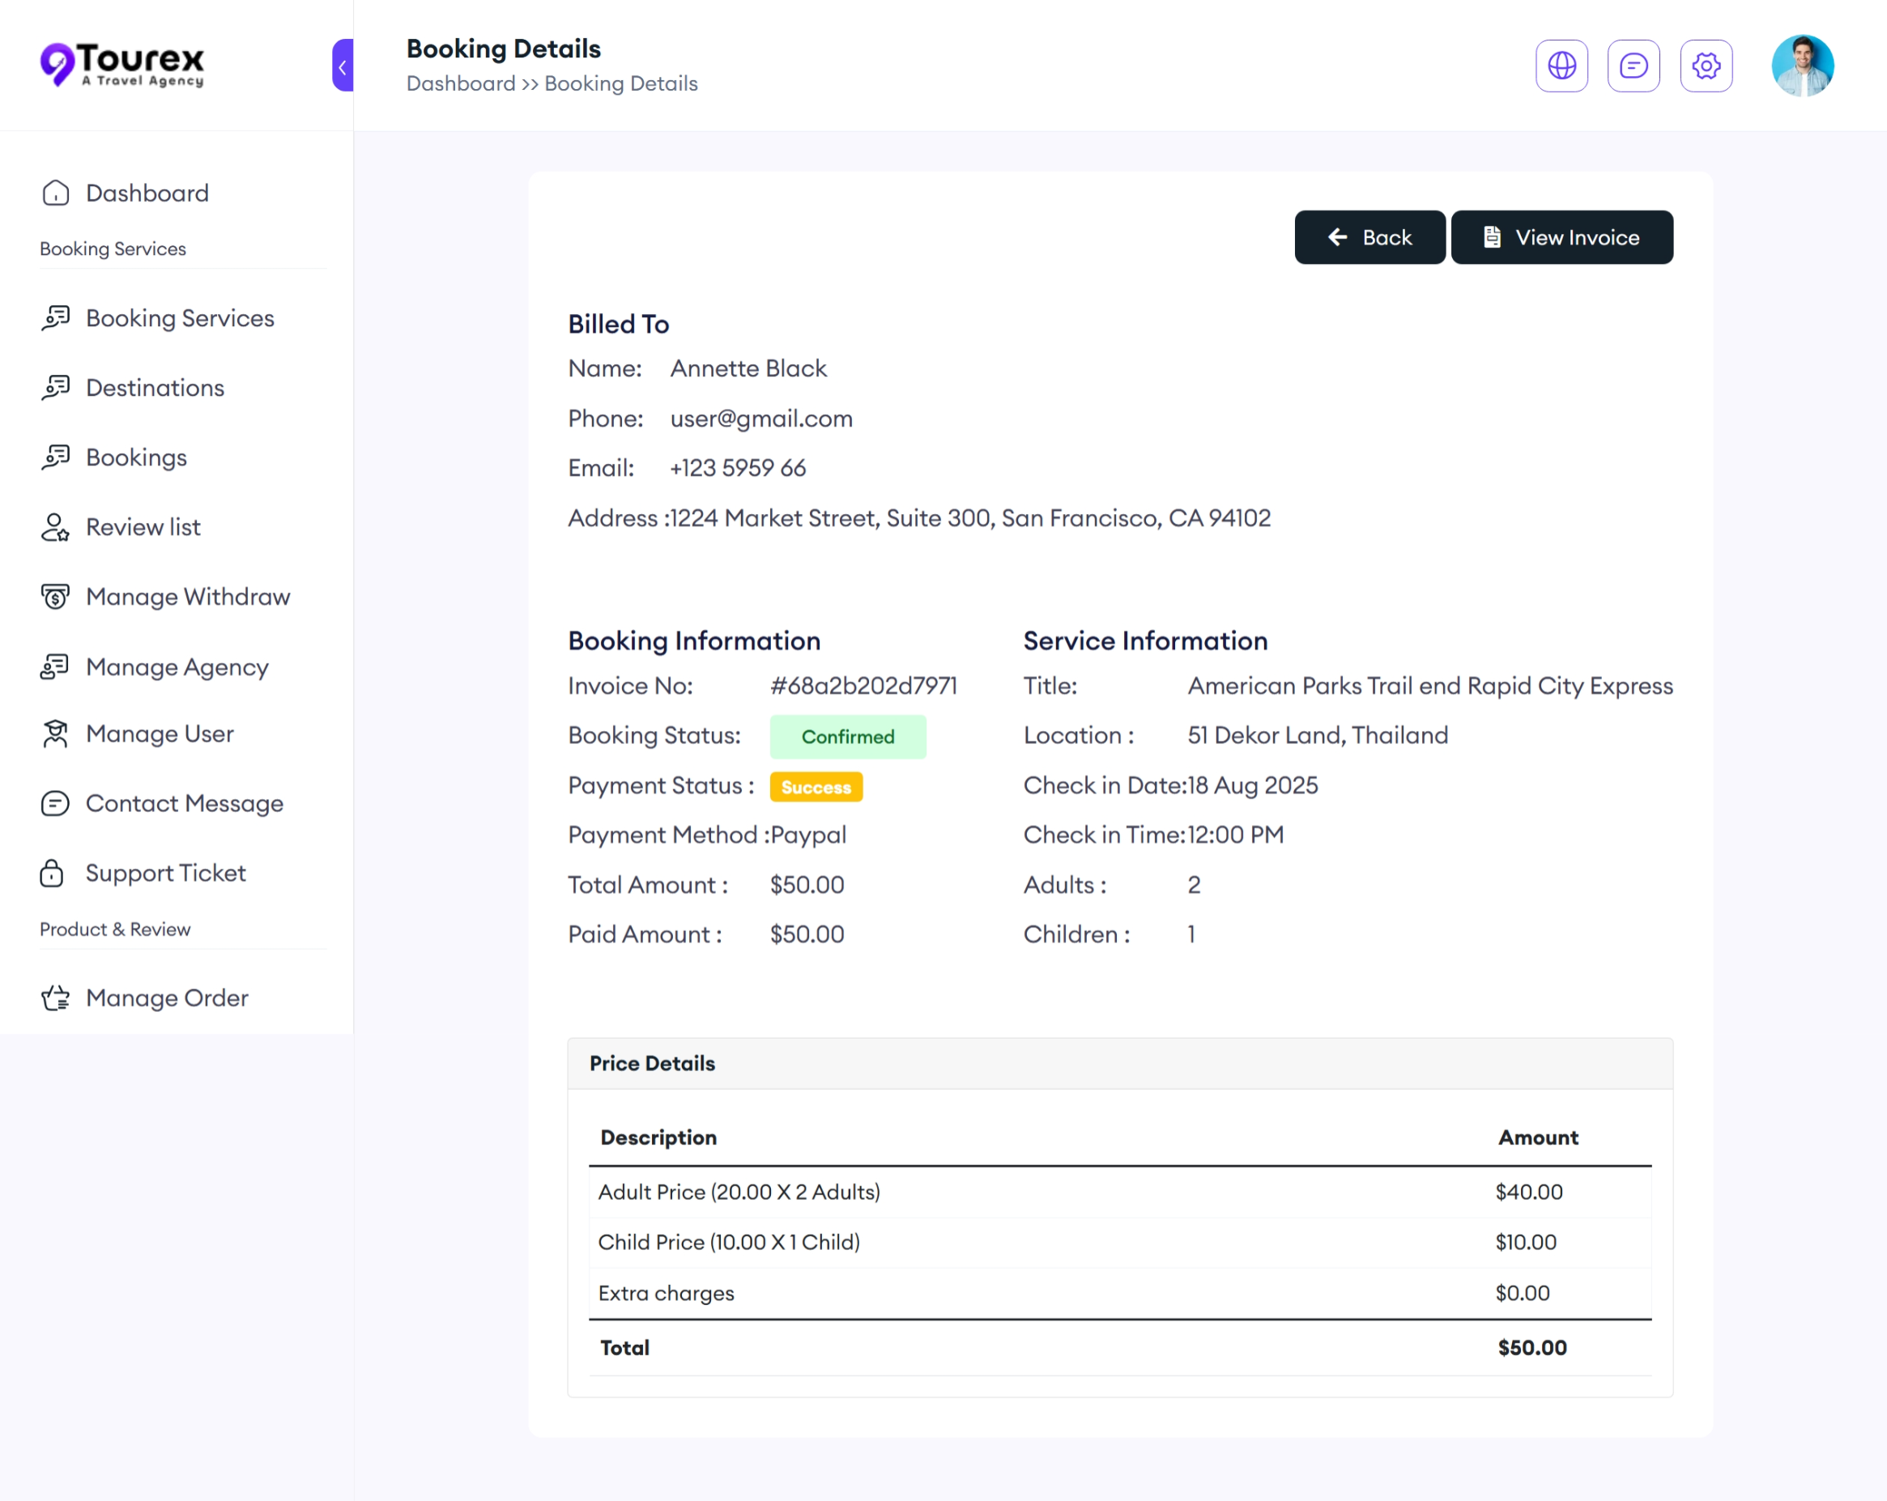This screenshot has height=1501, width=1887.
Task: Click the View Invoice button
Action: 1561,237
